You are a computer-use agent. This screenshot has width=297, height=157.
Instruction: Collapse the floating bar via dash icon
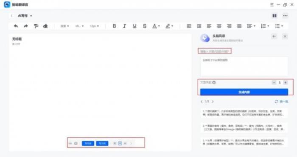point(70,143)
